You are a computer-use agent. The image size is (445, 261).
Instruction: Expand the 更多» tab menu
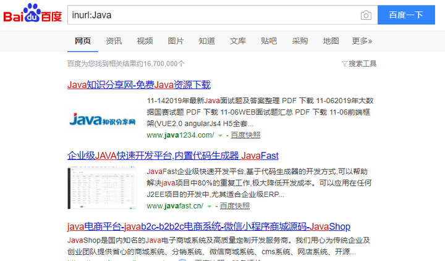click(362, 41)
